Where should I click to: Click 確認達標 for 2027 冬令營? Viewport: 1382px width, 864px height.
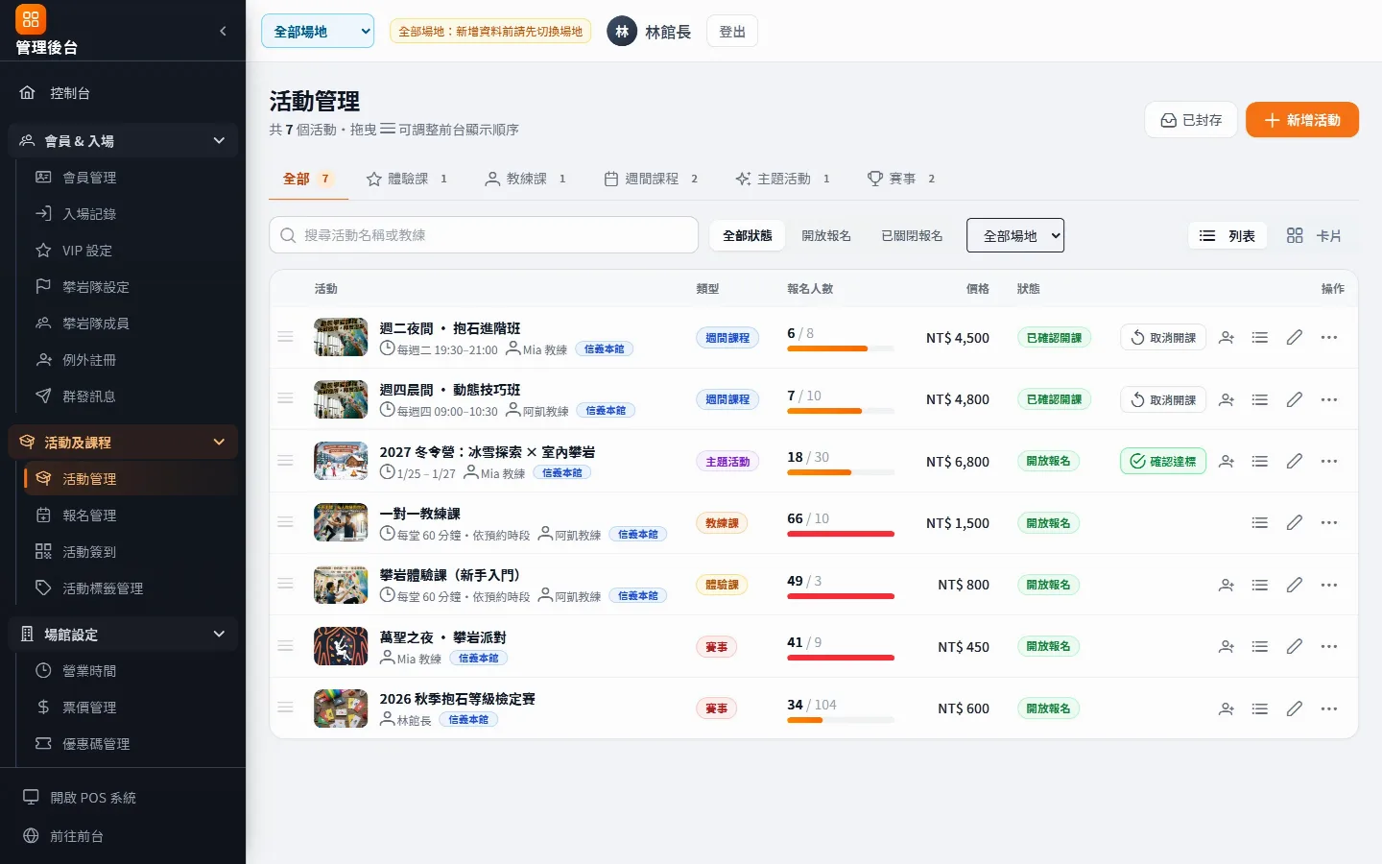coord(1163,462)
